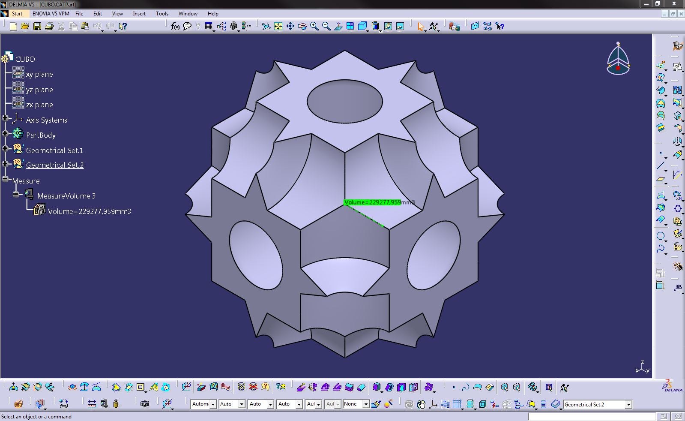This screenshot has height=421, width=685.
Task: Click the Zoom Out magnifier icon
Action: (x=326, y=27)
